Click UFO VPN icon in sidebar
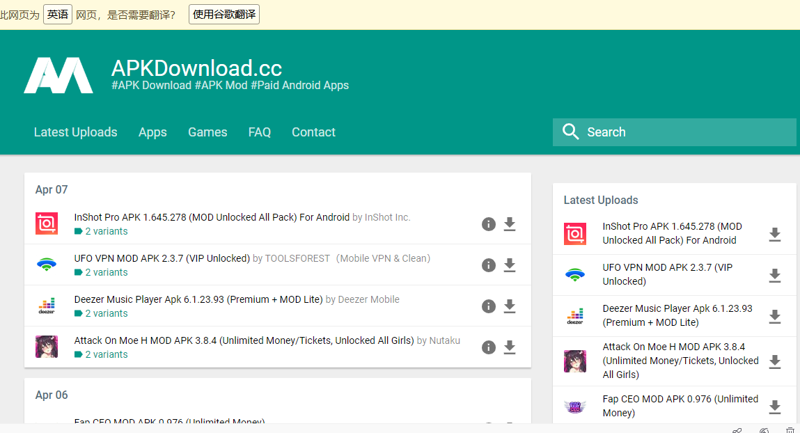Screen dimensions: 800x433 coord(575,275)
